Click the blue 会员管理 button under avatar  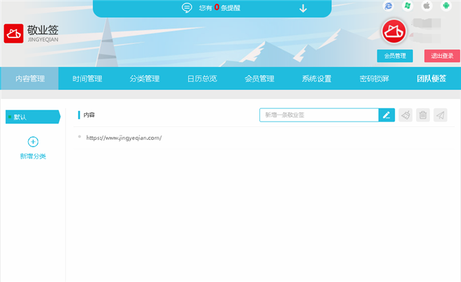pos(394,56)
